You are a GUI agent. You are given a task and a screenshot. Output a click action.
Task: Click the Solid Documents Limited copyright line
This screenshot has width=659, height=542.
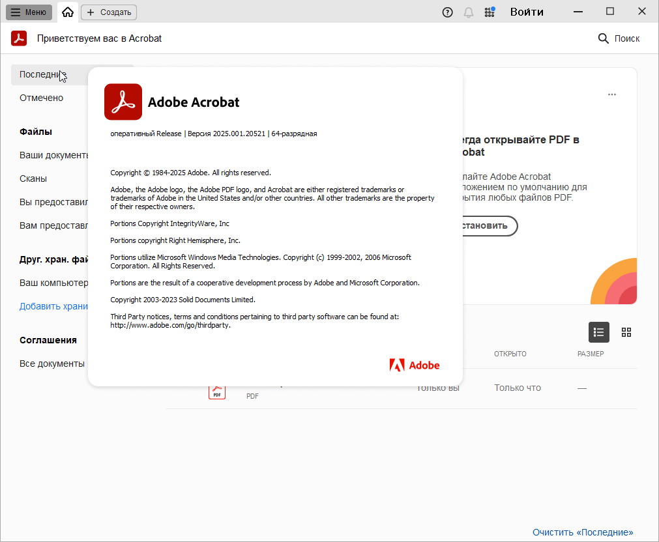click(183, 300)
